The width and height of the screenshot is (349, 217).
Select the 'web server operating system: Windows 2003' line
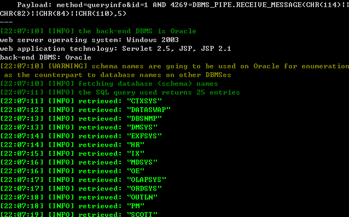coord(89,40)
